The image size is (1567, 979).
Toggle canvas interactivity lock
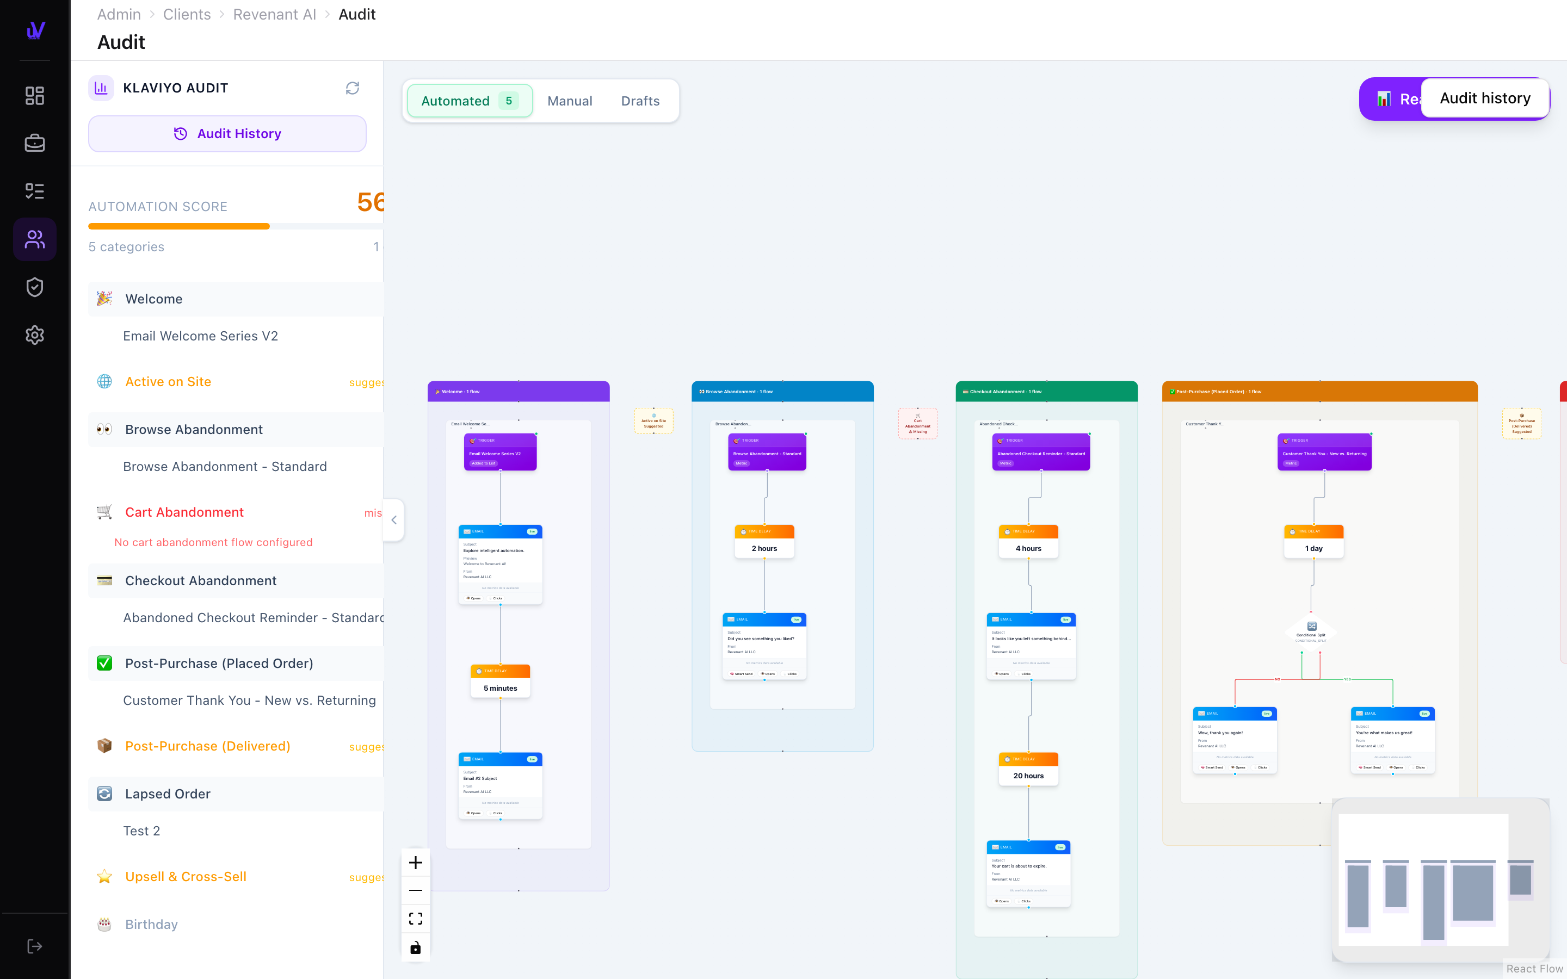tap(416, 948)
